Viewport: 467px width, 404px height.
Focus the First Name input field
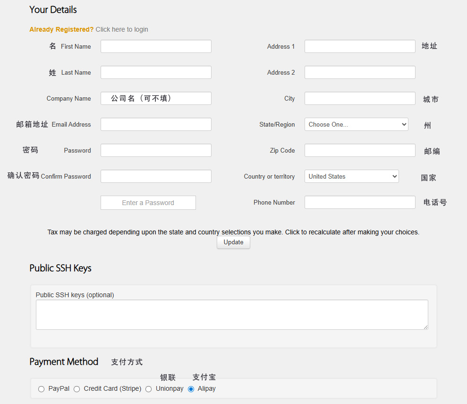156,46
